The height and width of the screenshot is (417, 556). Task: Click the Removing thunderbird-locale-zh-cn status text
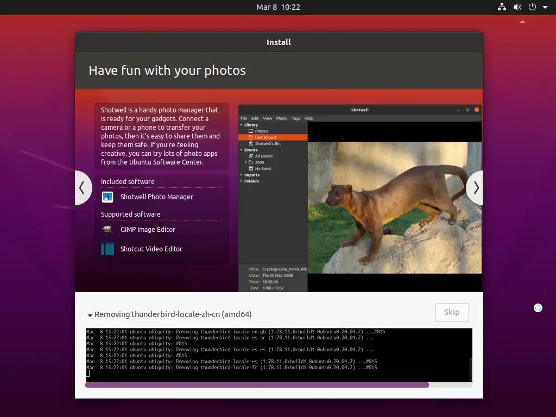pos(173,314)
